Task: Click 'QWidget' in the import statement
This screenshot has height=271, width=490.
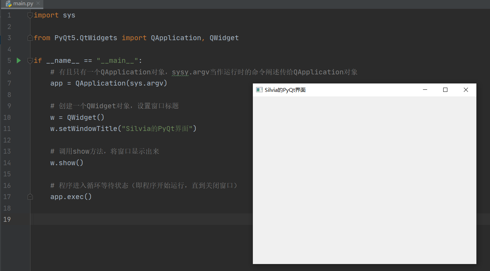Action: (x=224, y=38)
